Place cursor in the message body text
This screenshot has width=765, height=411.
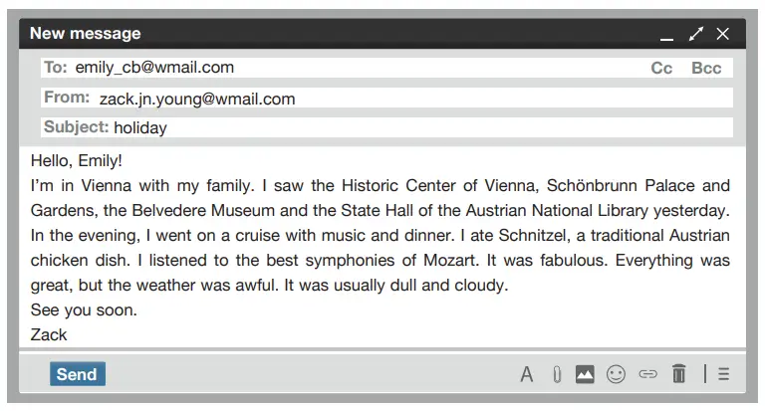(x=381, y=235)
